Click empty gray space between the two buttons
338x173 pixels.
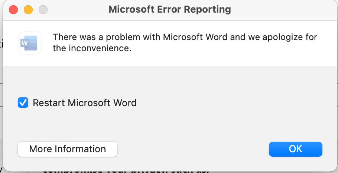[x=193, y=149]
